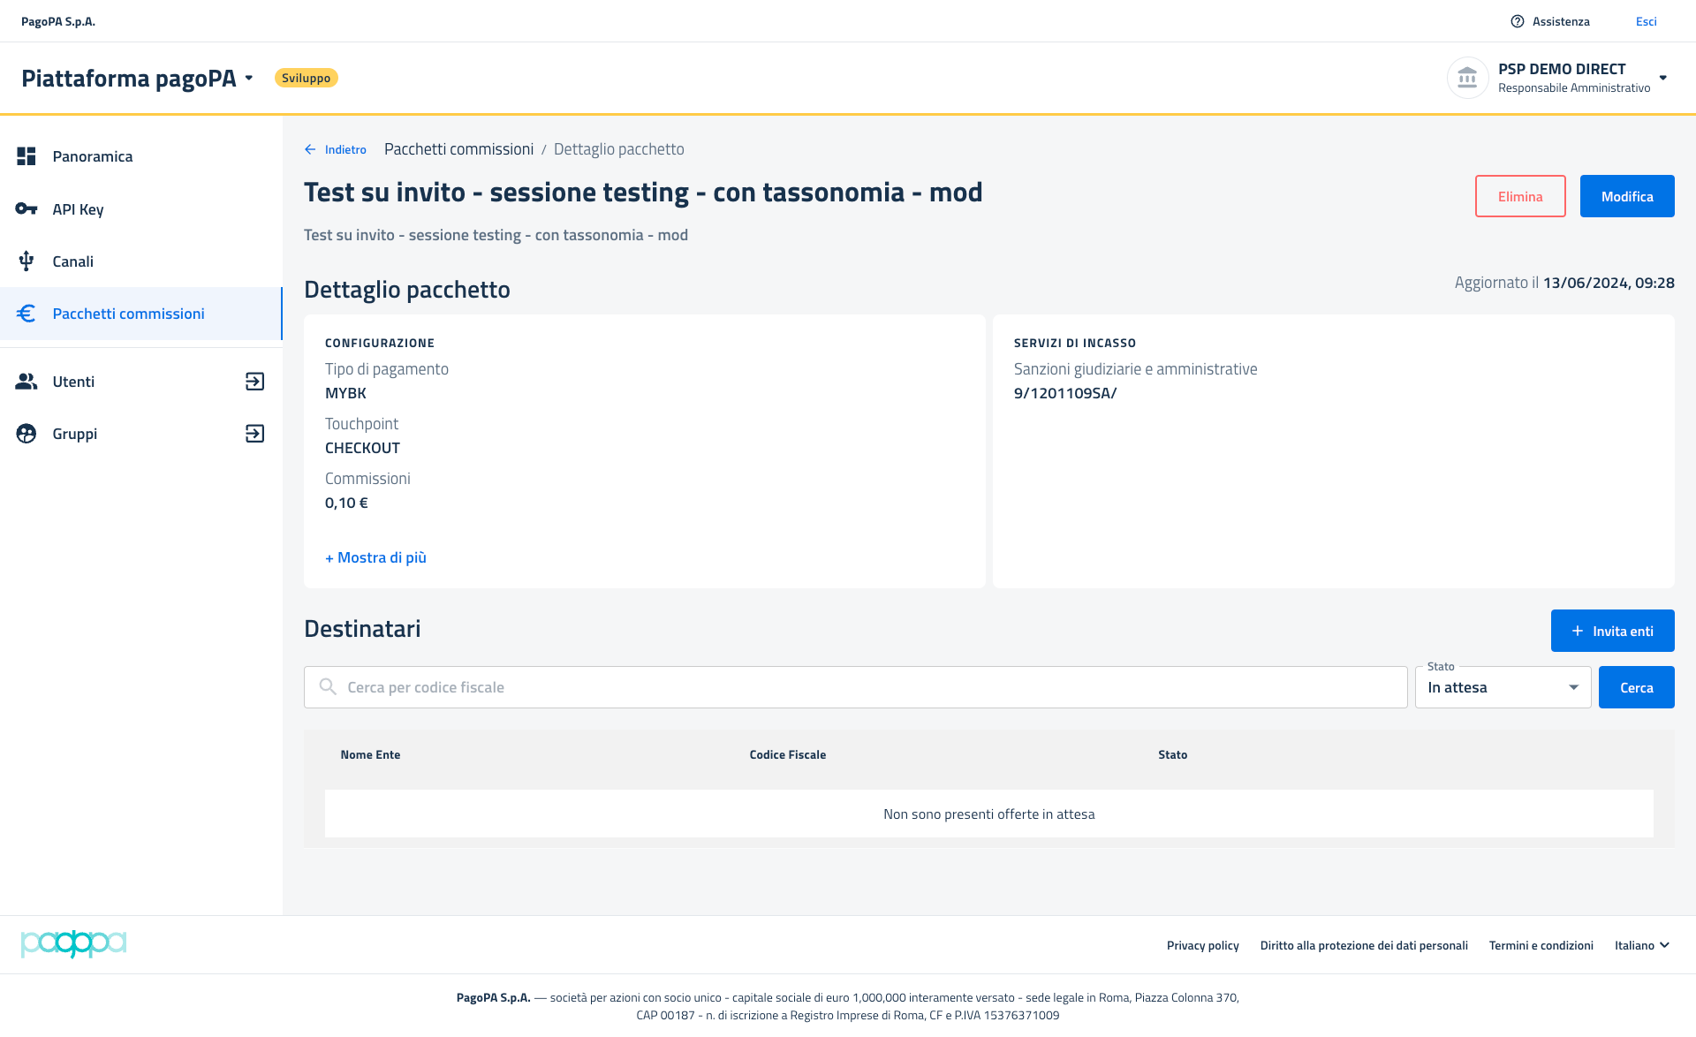The width and height of the screenshot is (1696, 1037).
Task: Select Gruppi in the sidebar
Action: pyautogui.click(x=75, y=434)
